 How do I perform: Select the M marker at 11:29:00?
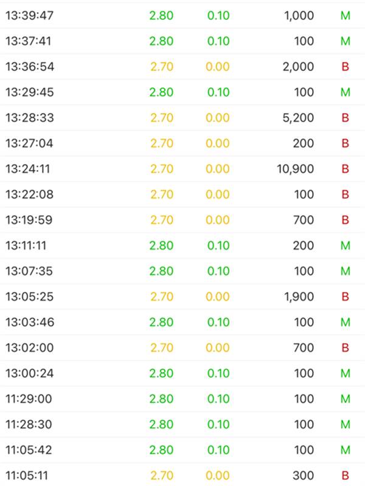pos(346,399)
